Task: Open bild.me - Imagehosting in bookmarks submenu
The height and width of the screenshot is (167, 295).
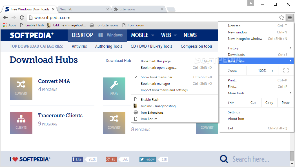Action: pyautogui.click(x=175, y=106)
